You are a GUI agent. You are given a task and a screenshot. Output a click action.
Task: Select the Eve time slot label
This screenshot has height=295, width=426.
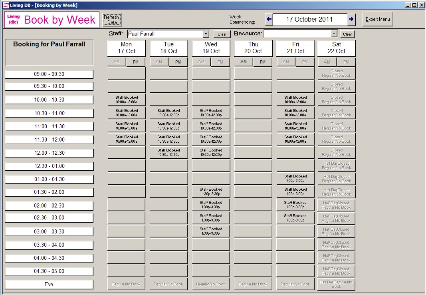pyautogui.click(x=49, y=285)
